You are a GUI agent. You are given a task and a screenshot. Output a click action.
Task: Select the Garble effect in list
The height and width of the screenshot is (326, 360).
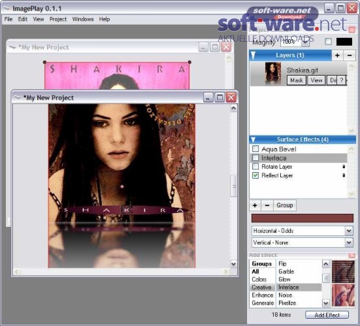[286, 272]
